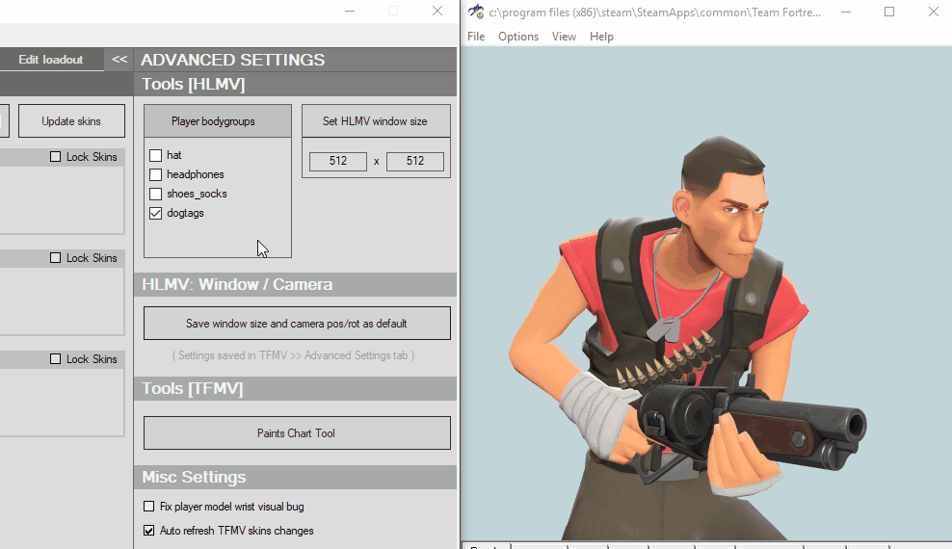Enable the hat bodygroup checkbox
The image size is (952, 549).
(155, 155)
